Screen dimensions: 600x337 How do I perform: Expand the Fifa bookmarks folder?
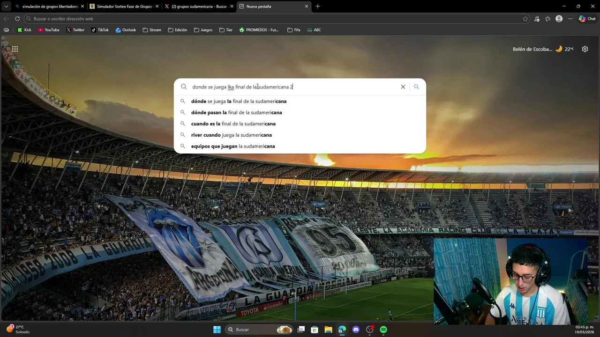(293, 30)
